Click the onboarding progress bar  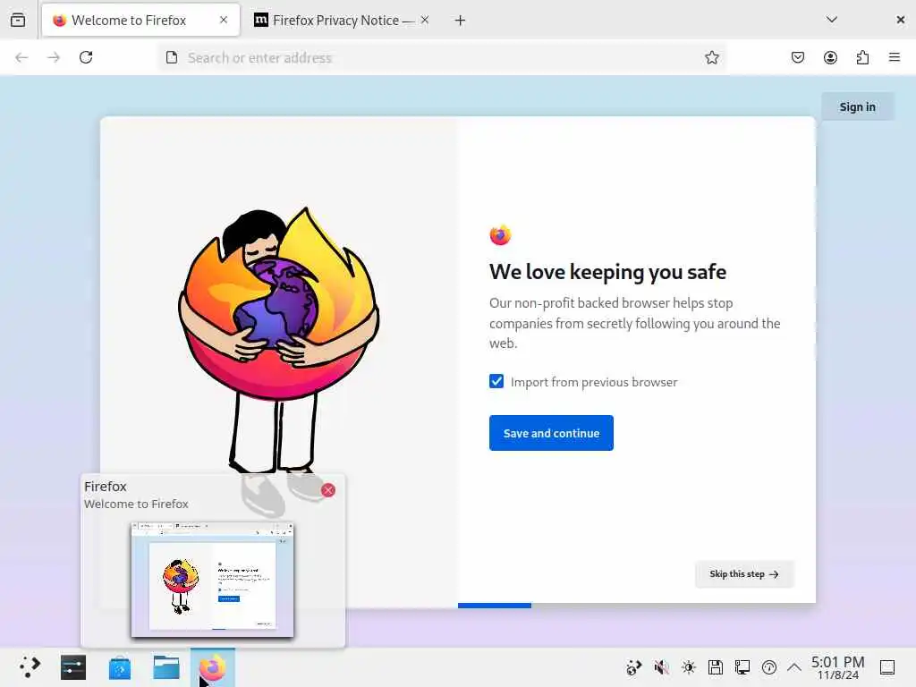click(x=637, y=606)
